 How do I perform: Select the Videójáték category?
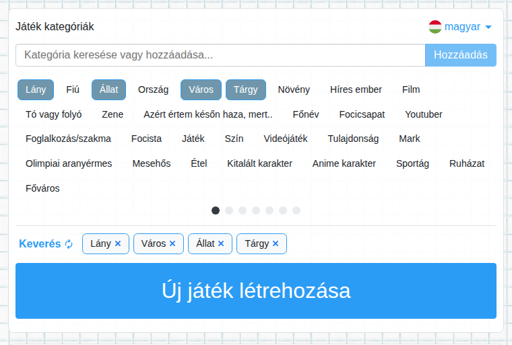(286, 139)
